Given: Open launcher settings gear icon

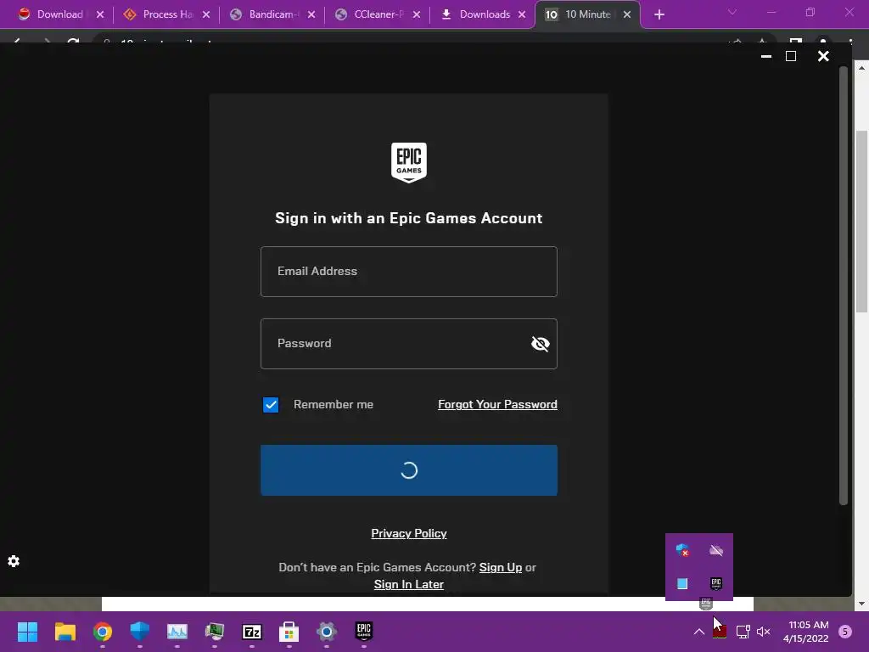Looking at the screenshot, I should click(14, 561).
